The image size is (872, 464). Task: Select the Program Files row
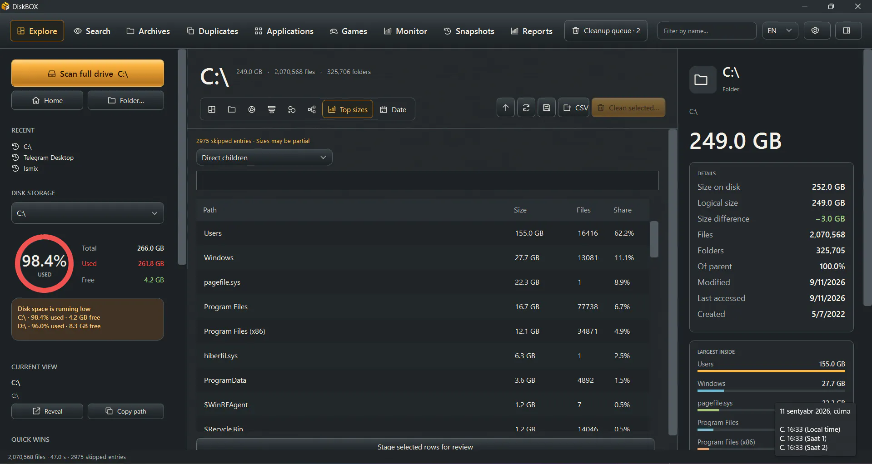pyautogui.click(x=423, y=307)
